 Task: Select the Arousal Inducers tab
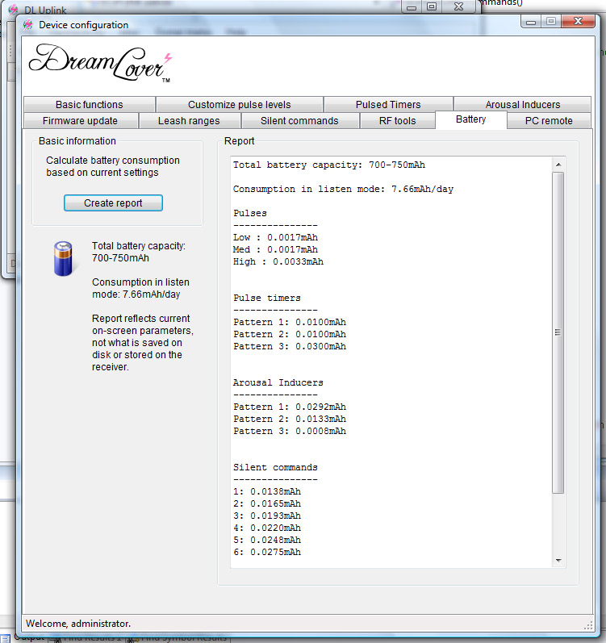click(522, 105)
